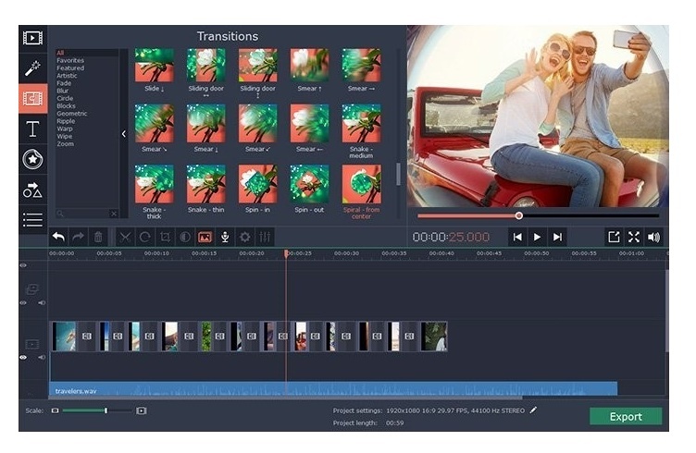Click the preview playback progress slider

tap(538, 215)
